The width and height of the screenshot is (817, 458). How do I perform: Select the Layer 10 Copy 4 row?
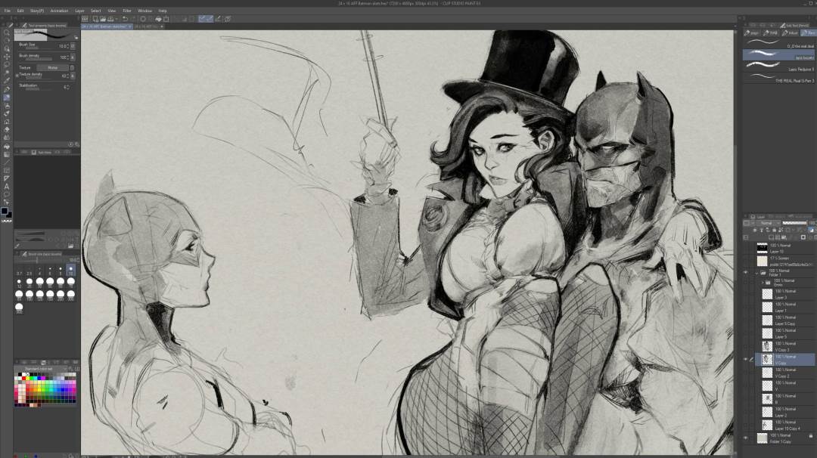coord(785,426)
